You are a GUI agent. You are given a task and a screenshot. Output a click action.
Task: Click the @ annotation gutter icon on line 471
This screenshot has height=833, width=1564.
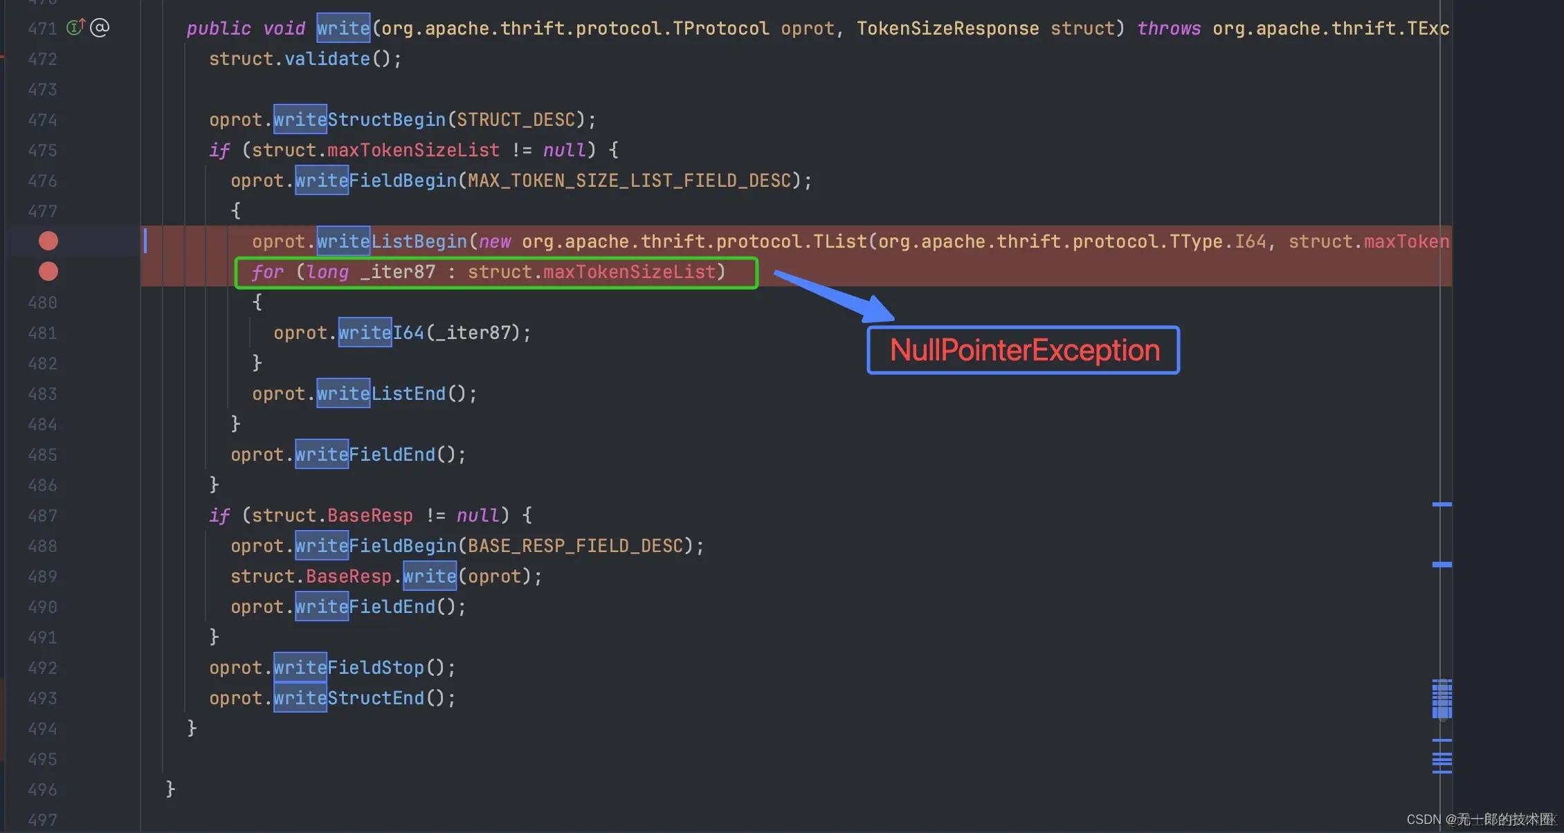[x=100, y=28]
